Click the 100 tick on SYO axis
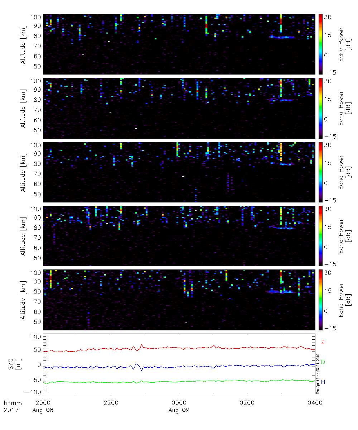 click(x=35, y=337)
